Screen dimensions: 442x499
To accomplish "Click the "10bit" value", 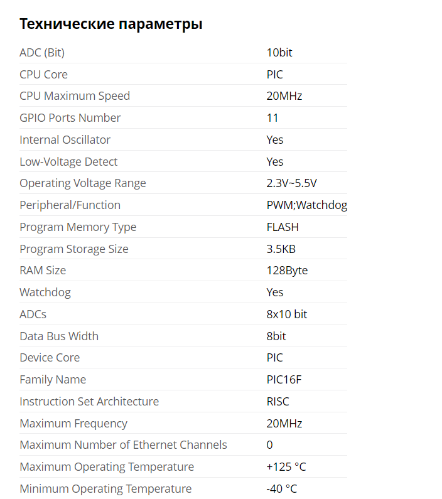I will (x=279, y=53).
